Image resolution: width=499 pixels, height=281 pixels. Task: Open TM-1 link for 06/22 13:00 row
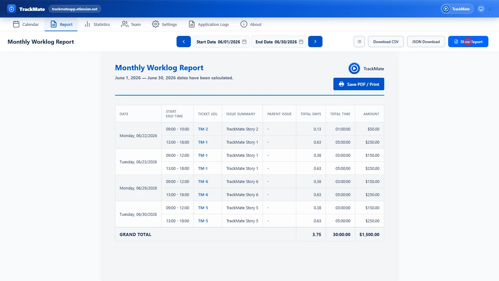point(203,142)
